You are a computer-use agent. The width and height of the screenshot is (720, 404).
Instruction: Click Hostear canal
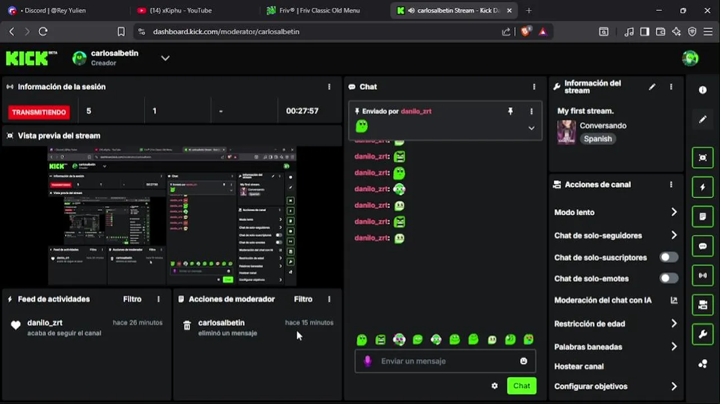pyautogui.click(x=579, y=366)
